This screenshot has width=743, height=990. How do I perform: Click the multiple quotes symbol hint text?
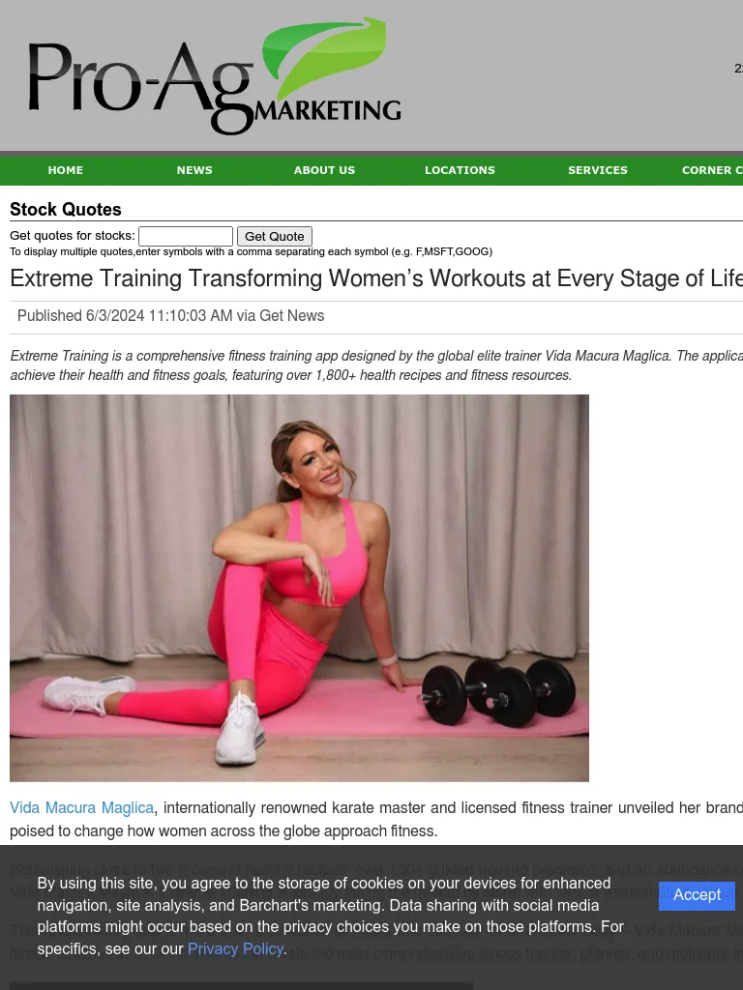click(x=251, y=252)
